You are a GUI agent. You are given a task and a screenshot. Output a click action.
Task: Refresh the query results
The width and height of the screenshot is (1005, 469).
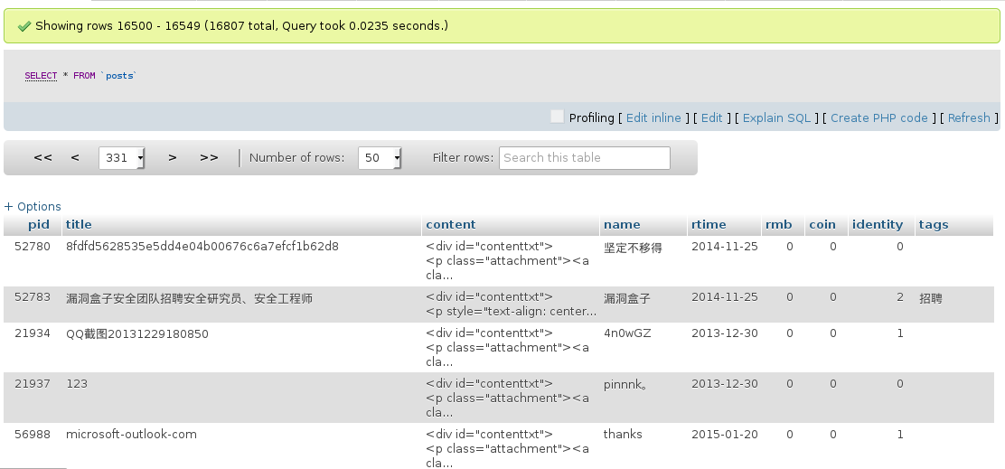click(969, 117)
